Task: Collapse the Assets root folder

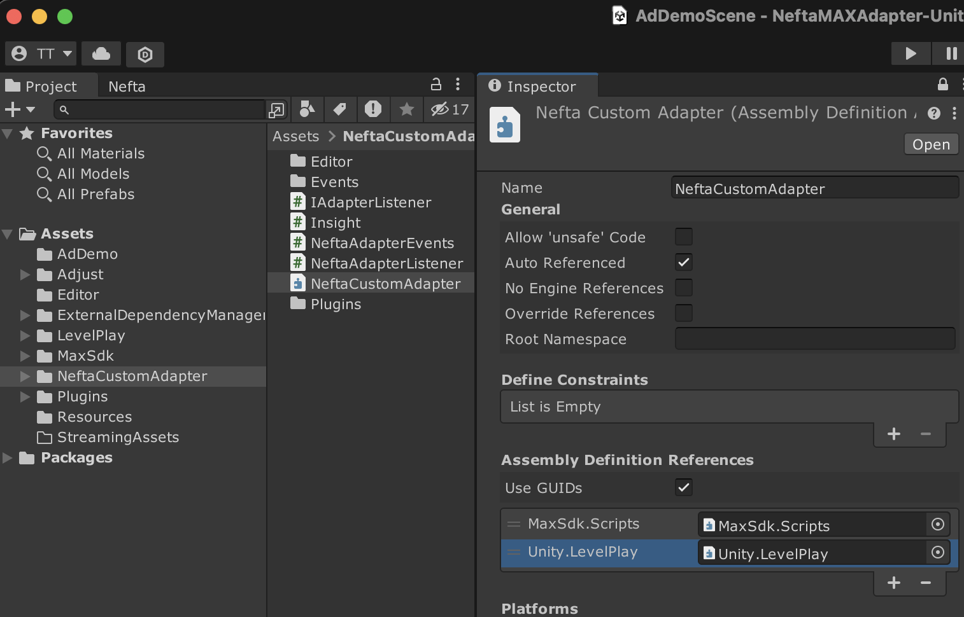Action: click(x=8, y=234)
